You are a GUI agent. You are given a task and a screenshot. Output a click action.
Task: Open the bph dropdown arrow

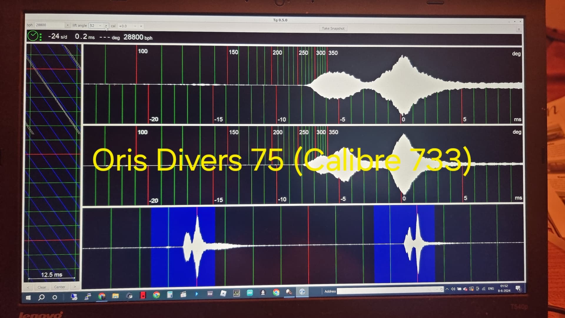67,25
